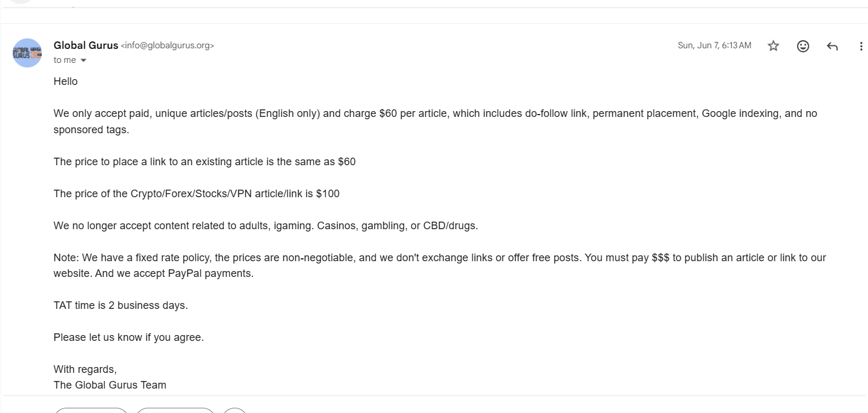Select the info@globalgurus.org sender address

pos(168,45)
